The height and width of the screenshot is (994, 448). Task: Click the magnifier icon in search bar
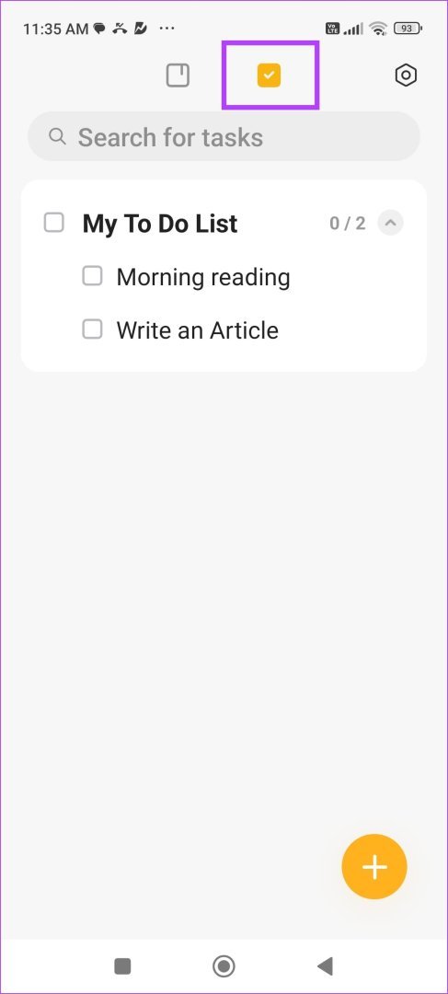click(x=58, y=136)
